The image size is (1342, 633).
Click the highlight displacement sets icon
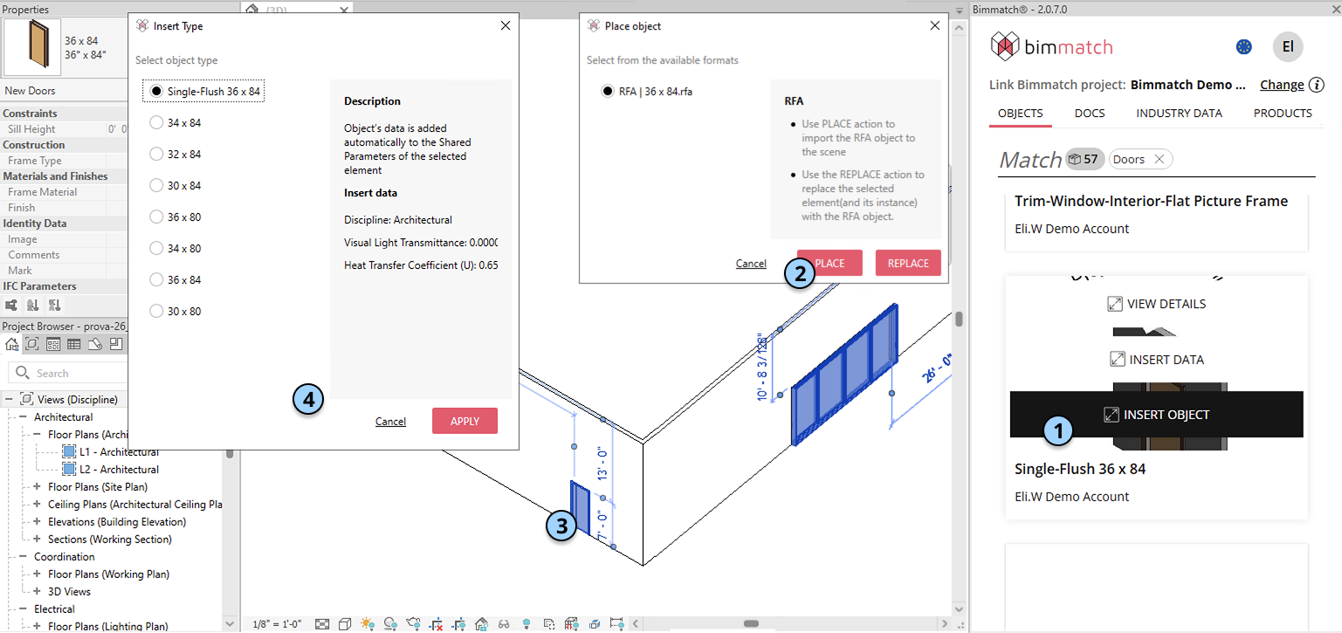595,624
